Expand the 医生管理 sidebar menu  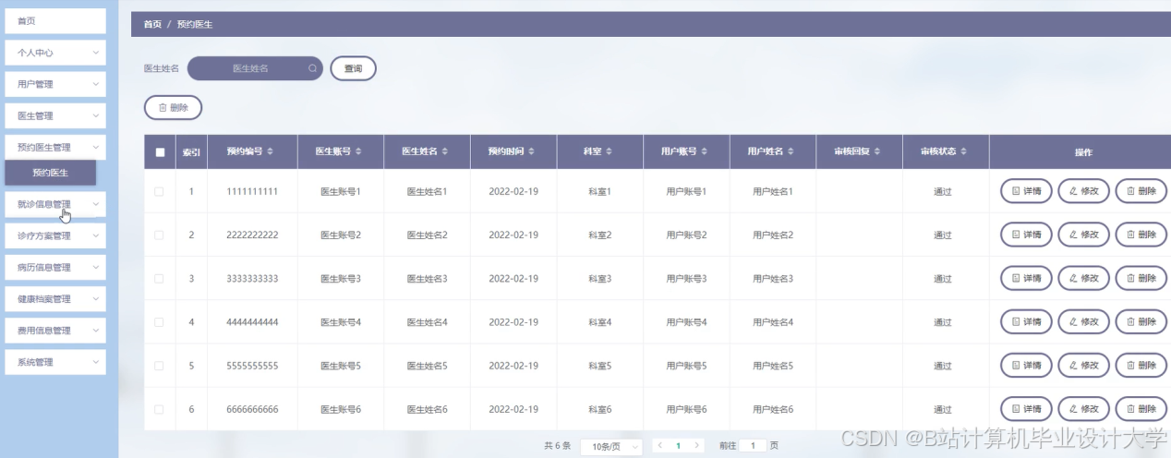55,115
